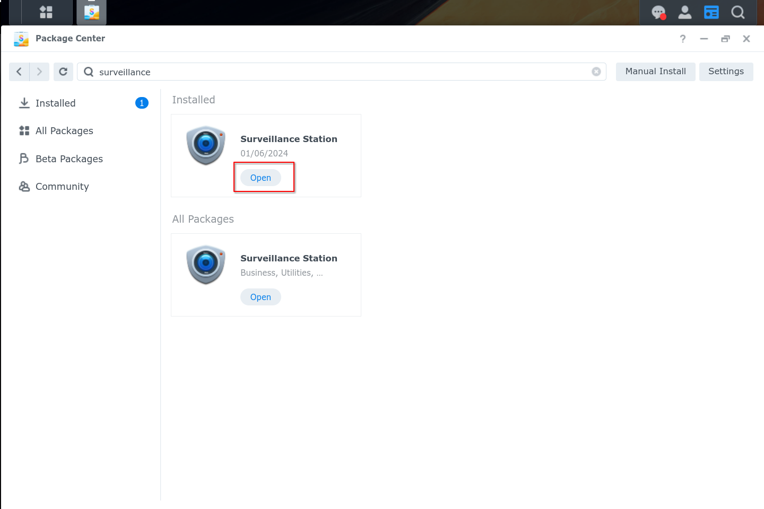Click into the package search field
Image resolution: width=764 pixels, height=509 pixels.
point(340,72)
